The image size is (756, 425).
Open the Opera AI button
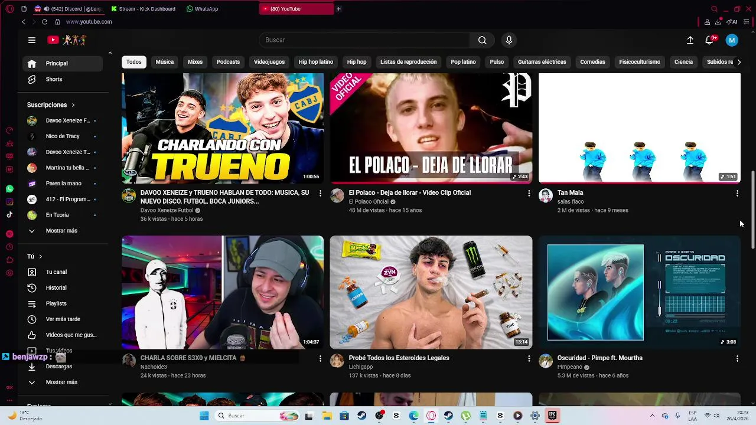733,22
